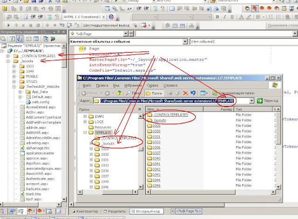Viewport: 298px width, 219px height.
Task: Toggle underline formatting in Visual Studio toolbar
Action: [232, 17]
